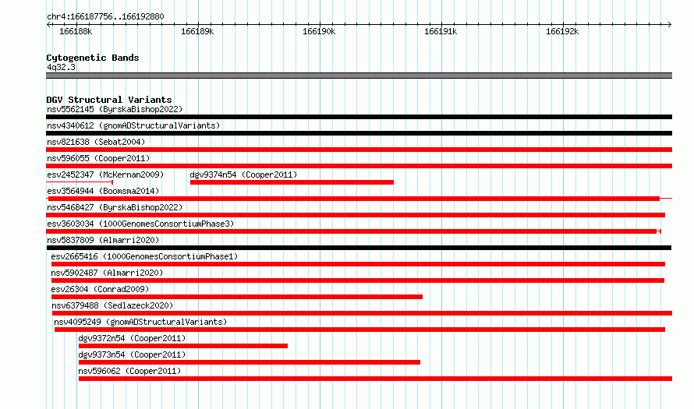The image size is (694, 409).
Task: Click the 166188k ruler label
Action: [76, 31]
